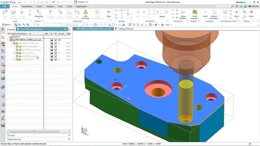Click the Count column header
This screenshot has width=260, height=146.
(x=61, y=34)
